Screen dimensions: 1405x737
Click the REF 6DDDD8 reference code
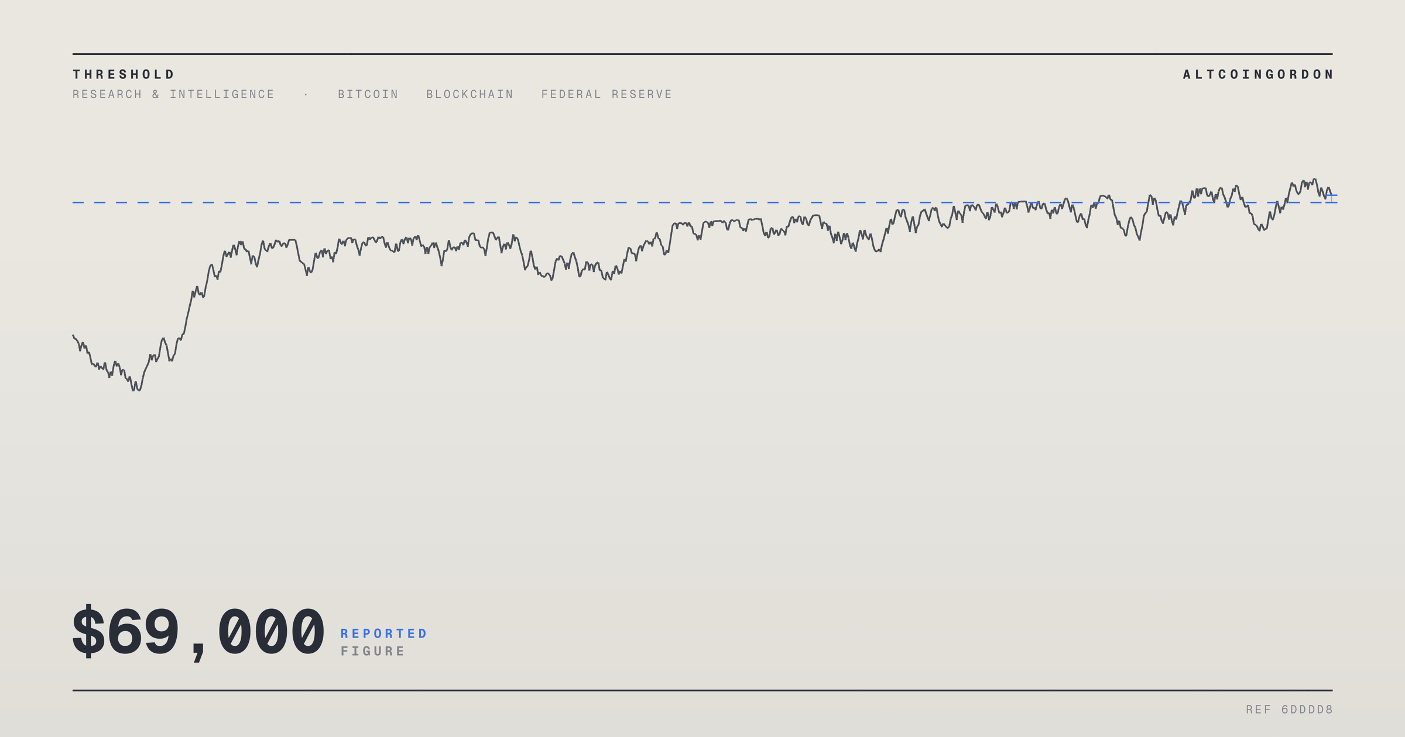point(1289,710)
